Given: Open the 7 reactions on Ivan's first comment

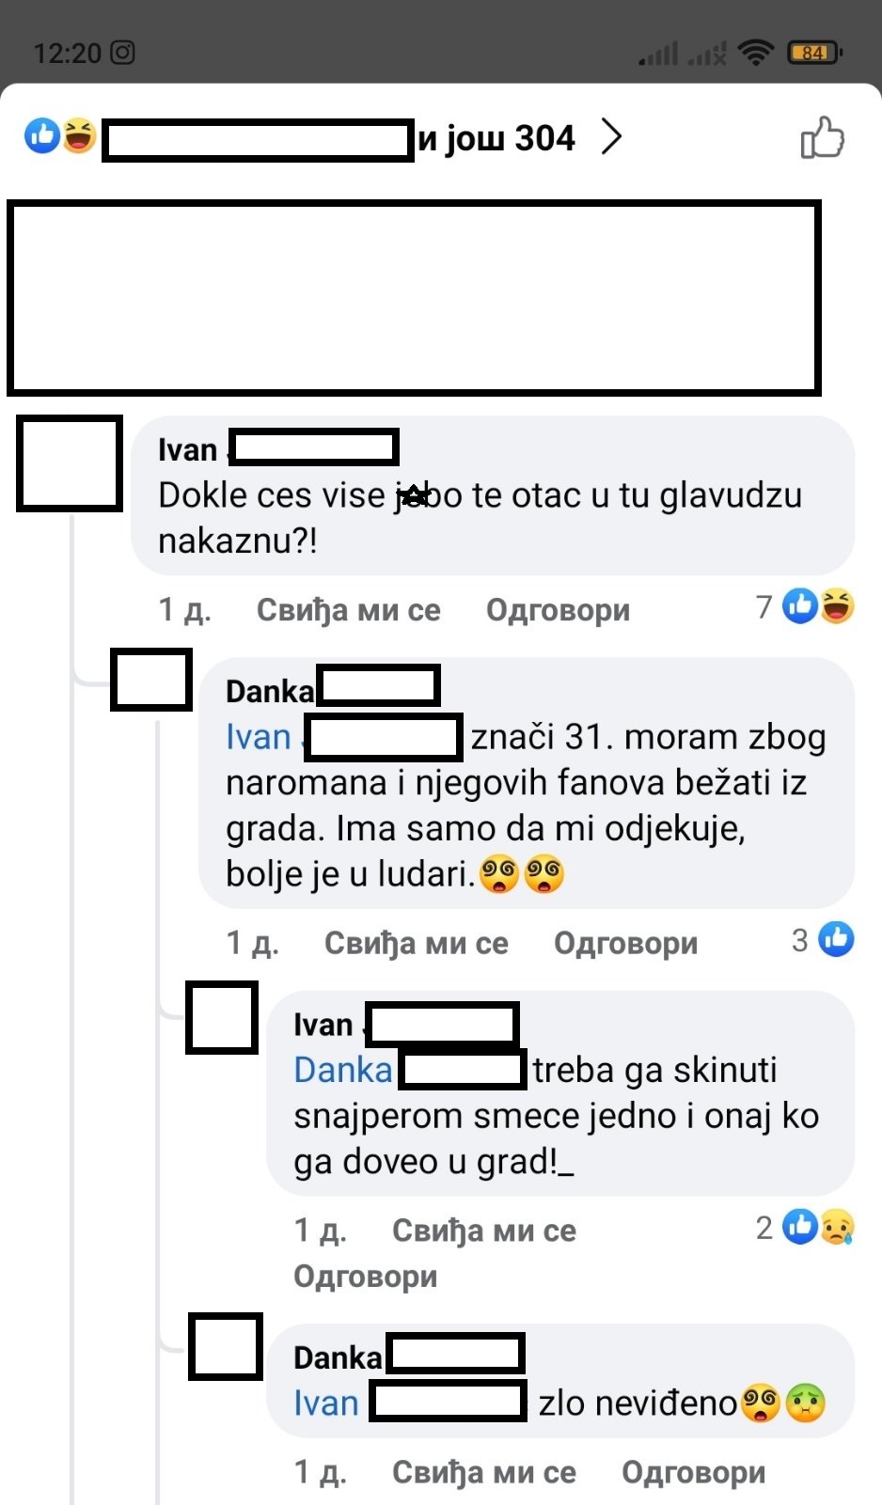Looking at the screenshot, I should point(805,606).
